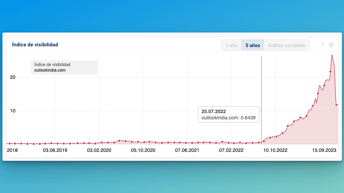Click the outlookindia.com legend box
This screenshot has width=344, height=193.
pos(64,67)
